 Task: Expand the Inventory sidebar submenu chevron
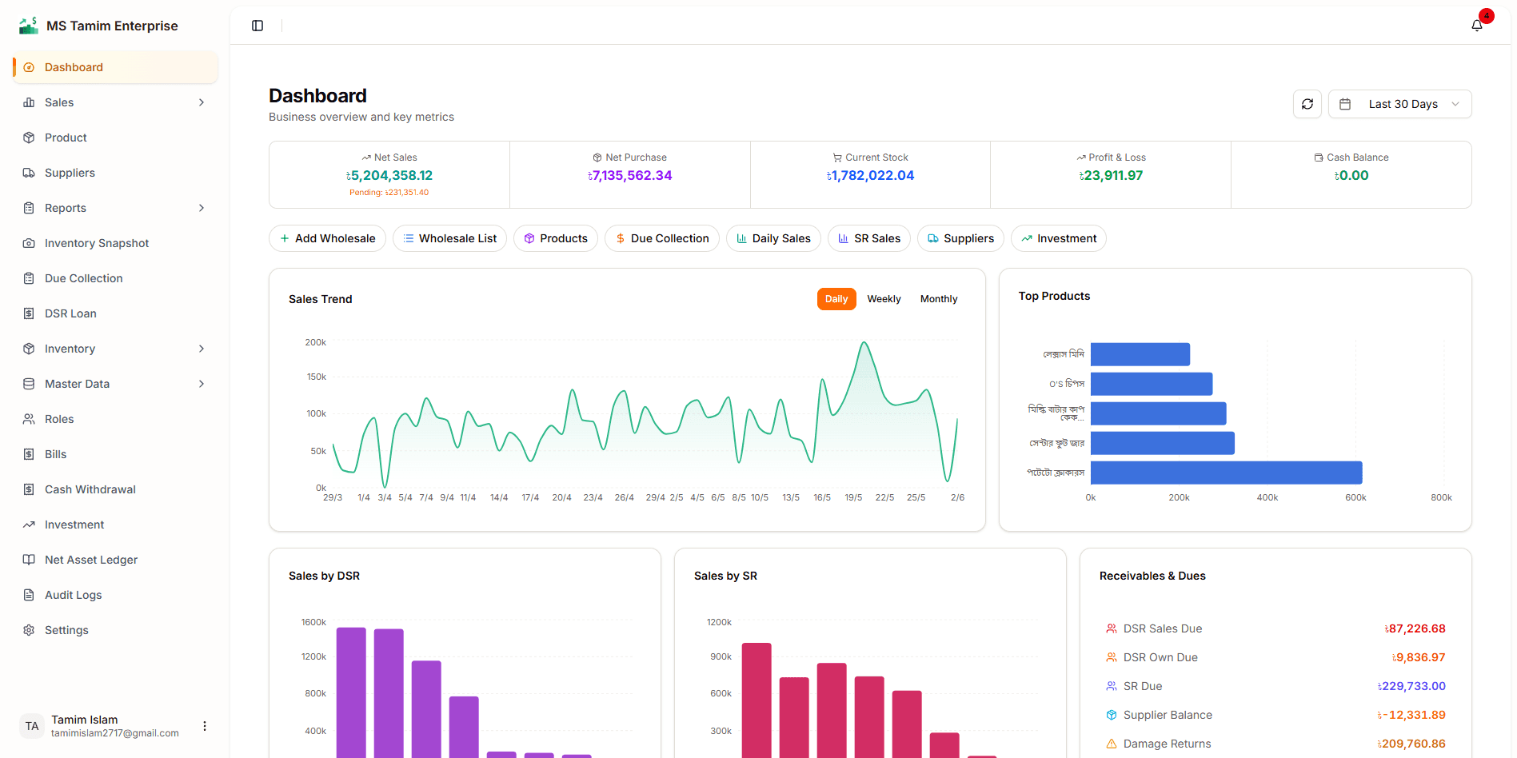coord(202,349)
